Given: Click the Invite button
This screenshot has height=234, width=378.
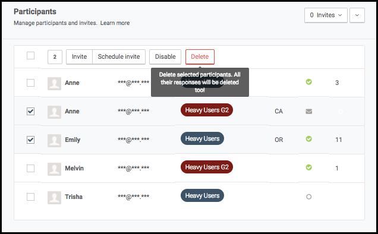Looking at the screenshot, I should coord(79,57).
